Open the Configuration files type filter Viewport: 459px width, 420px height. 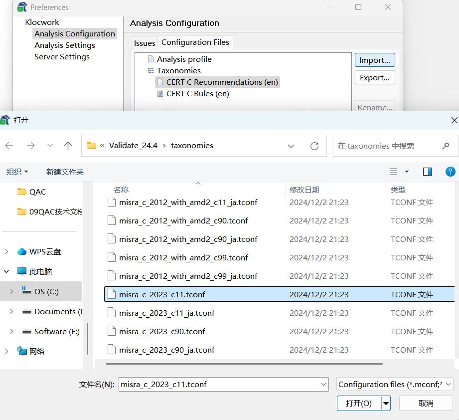pyautogui.click(x=395, y=384)
